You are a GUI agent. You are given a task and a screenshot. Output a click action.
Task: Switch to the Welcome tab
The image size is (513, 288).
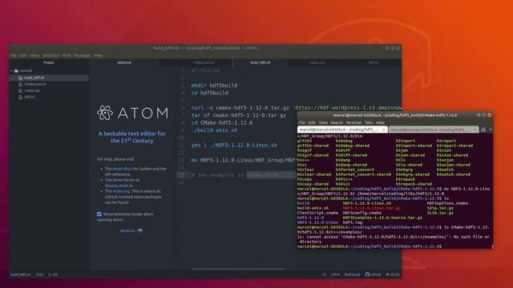124,62
